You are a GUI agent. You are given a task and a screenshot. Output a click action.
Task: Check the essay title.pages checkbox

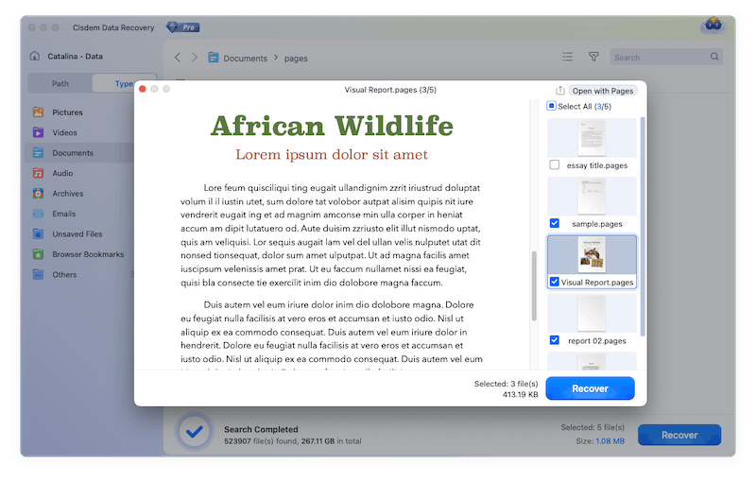click(555, 164)
